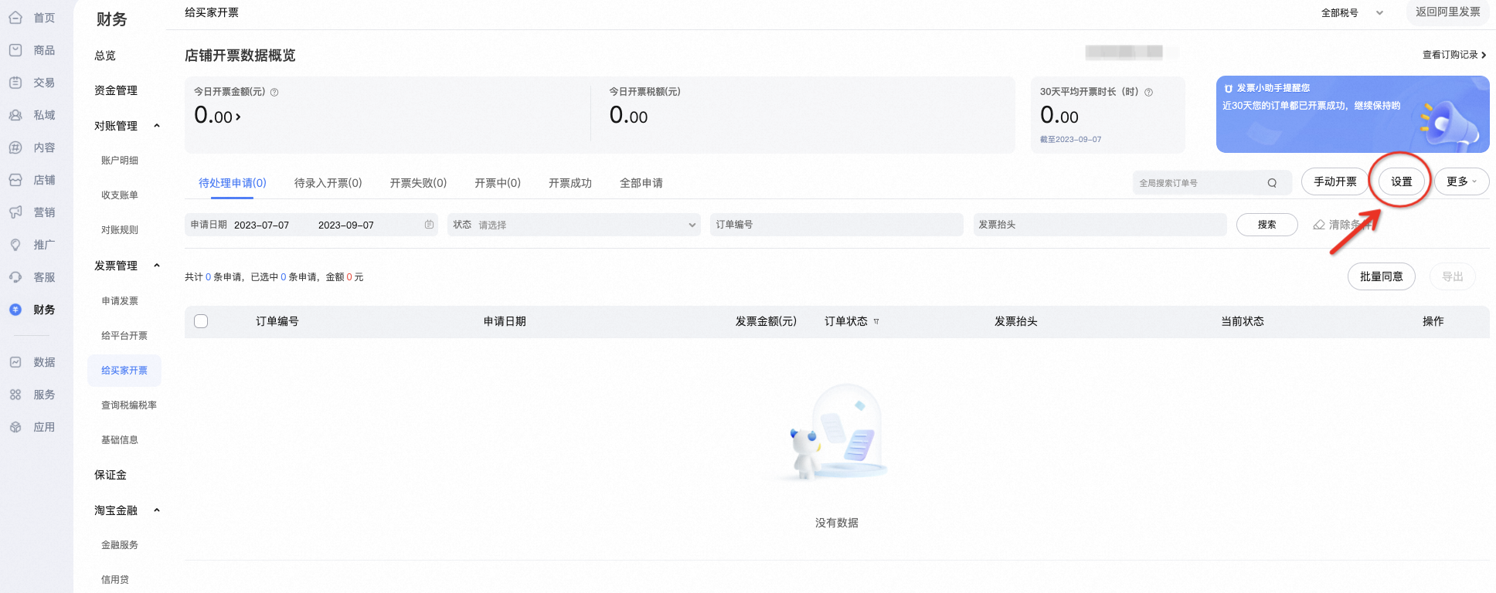Open 查询税编税率 submenu item
Image resolution: width=1496 pixels, height=593 pixels.
tap(129, 405)
